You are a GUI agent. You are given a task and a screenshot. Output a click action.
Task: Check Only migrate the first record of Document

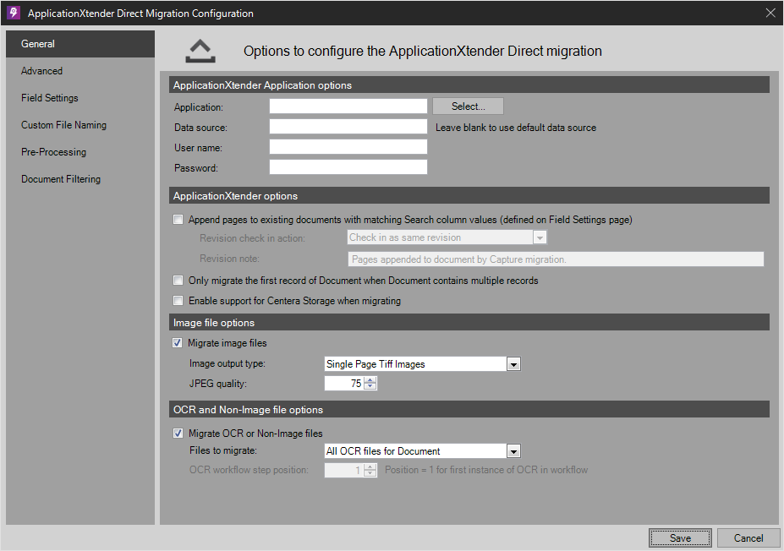click(x=178, y=280)
